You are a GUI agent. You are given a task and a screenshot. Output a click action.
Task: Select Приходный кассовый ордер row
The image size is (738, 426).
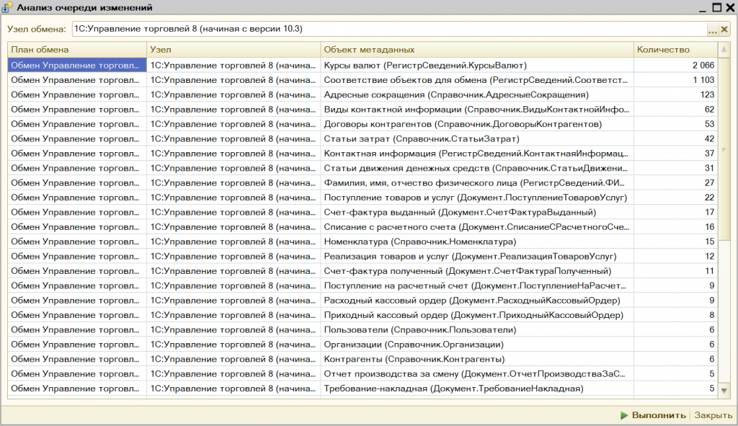coord(363,315)
